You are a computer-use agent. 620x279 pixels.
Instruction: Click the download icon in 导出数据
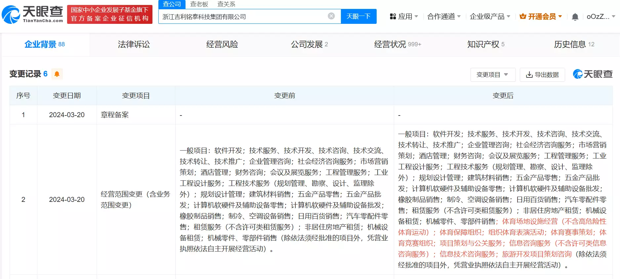pos(529,75)
